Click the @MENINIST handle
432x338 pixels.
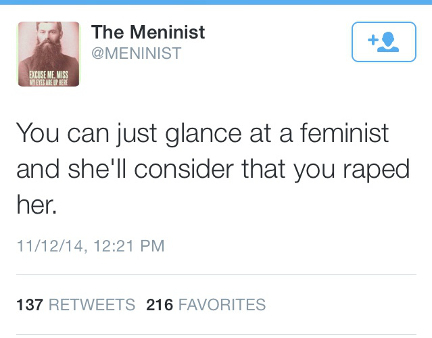[136, 53]
